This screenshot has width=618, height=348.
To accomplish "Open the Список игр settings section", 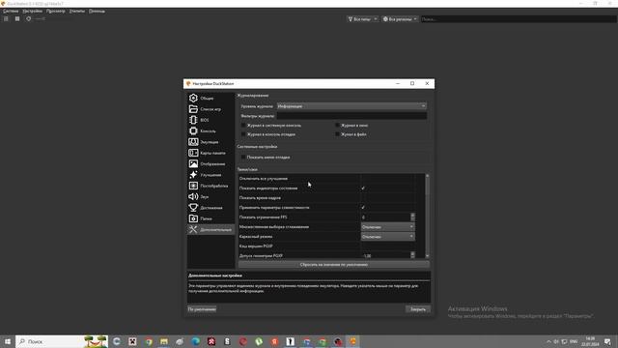I will pos(211,109).
